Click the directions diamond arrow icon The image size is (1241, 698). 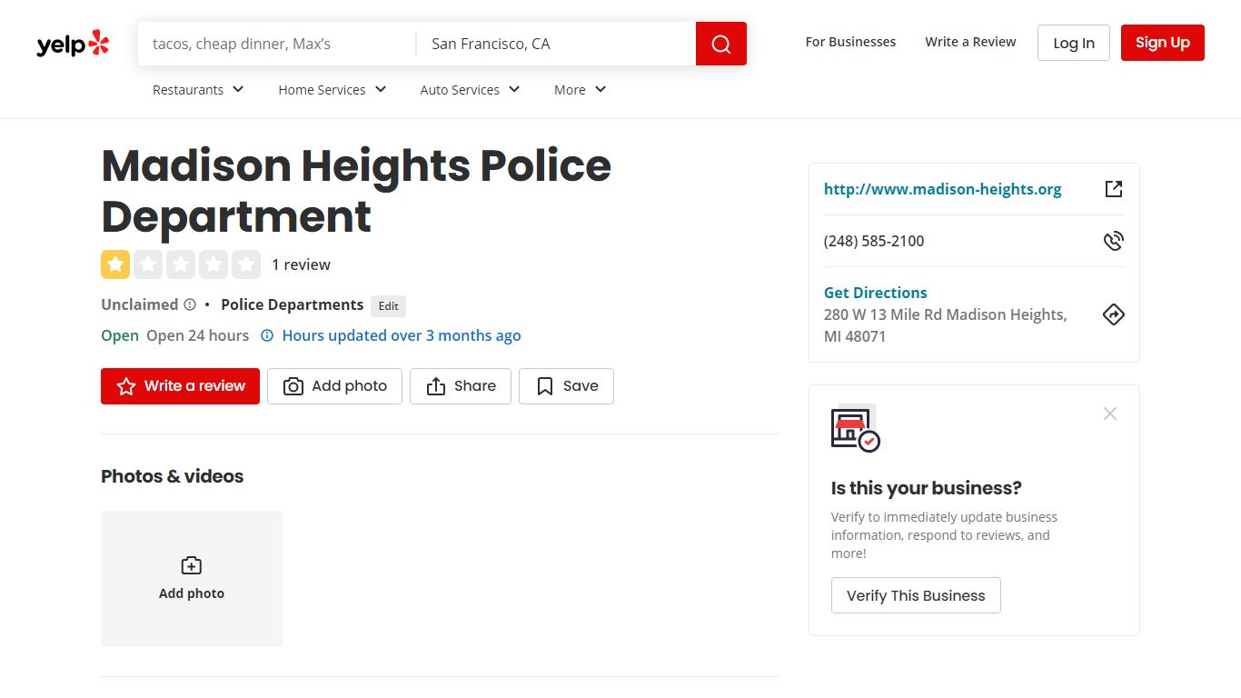point(1114,314)
